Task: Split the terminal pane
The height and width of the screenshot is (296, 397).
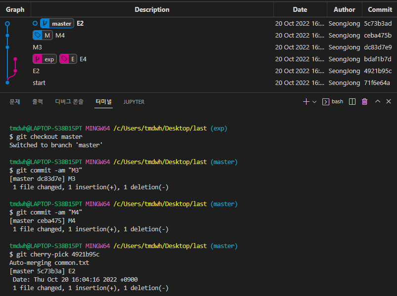Action: click(352, 102)
